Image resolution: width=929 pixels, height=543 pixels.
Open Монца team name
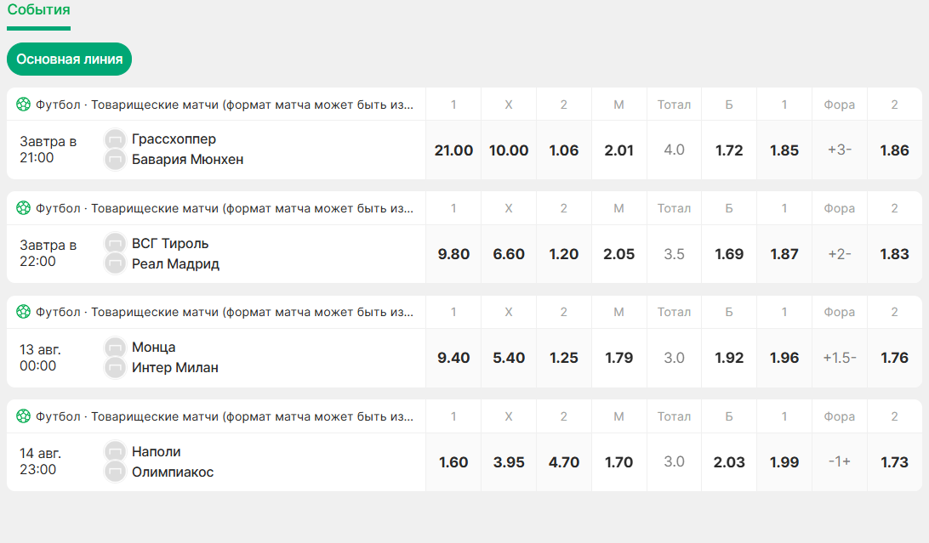coord(153,348)
